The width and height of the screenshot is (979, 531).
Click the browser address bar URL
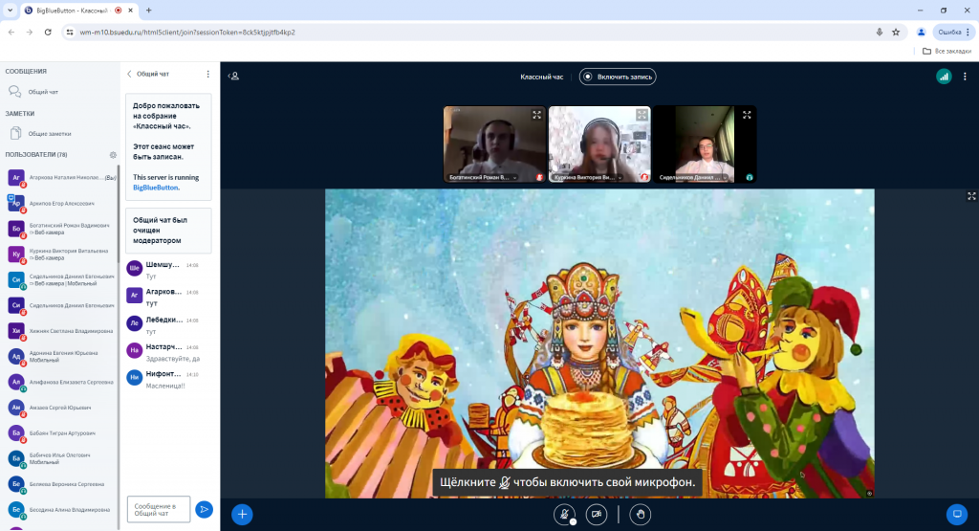(x=187, y=32)
